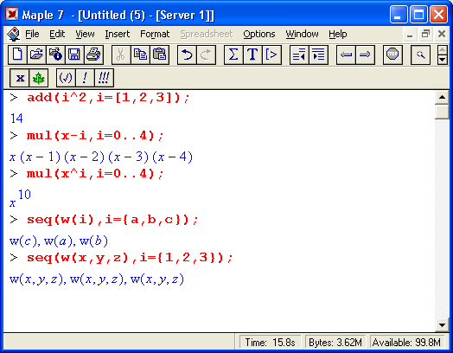Click the mul(x^i,i=0..4); input line
This screenshot has width=453, height=353.
(x=95, y=174)
